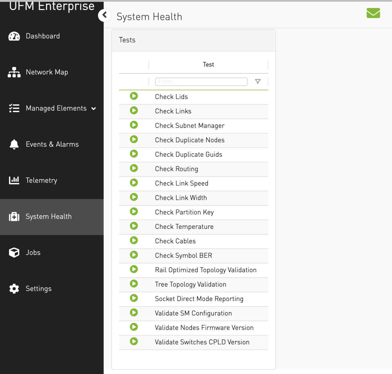Open filter options funnel icon
The image size is (392, 374).
[x=258, y=82]
